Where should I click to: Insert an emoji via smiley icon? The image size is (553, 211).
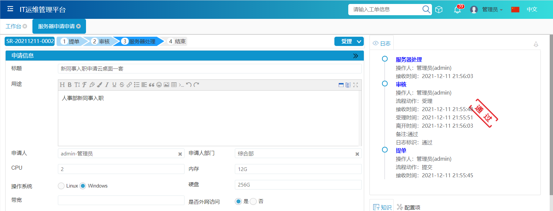click(x=159, y=85)
